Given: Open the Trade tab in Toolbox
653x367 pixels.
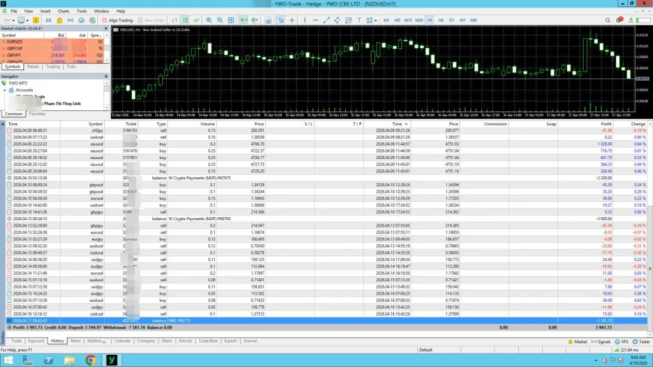Looking at the screenshot, I should click(x=17, y=341).
